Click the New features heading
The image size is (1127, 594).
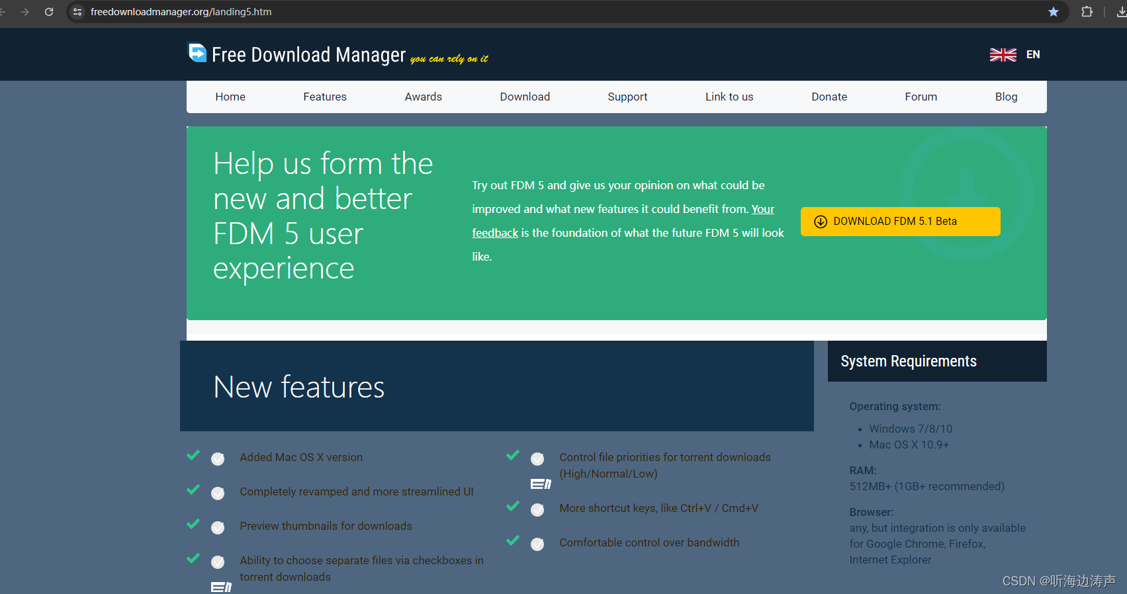click(x=298, y=387)
